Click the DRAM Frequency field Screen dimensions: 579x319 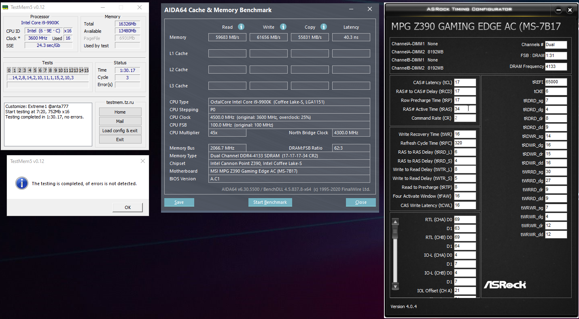pos(556,67)
